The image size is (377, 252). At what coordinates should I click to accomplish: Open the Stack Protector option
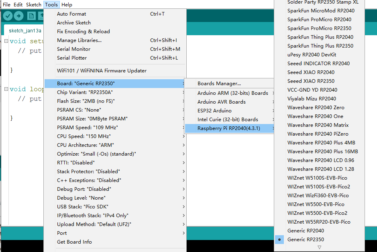click(x=115, y=172)
